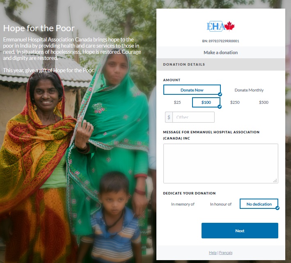Grab the message box resize handle
291x263 pixels.
275,181
